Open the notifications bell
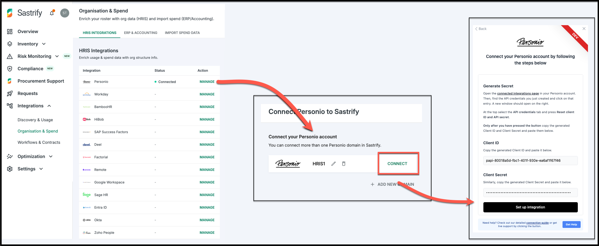The width and height of the screenshot is (599, 246). click(x=52, y=13)
